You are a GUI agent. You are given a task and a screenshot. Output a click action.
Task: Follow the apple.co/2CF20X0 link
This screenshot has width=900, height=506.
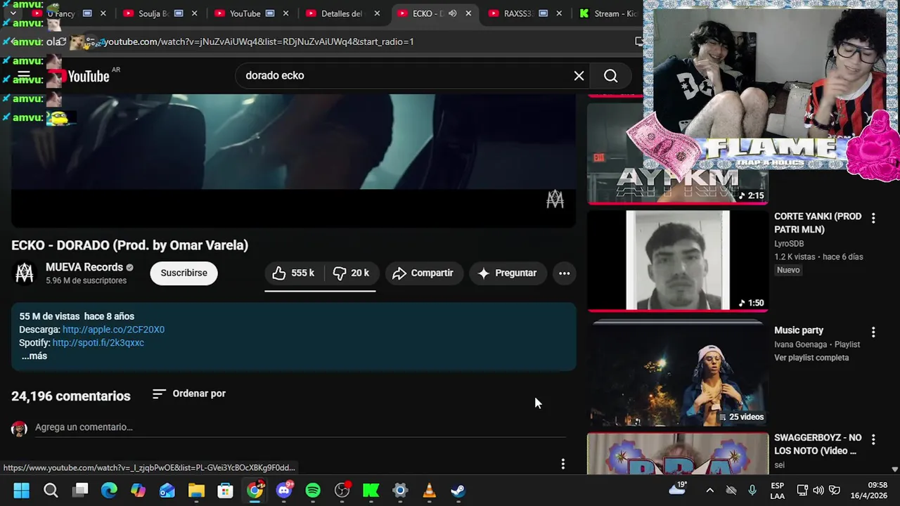(113, 330)
